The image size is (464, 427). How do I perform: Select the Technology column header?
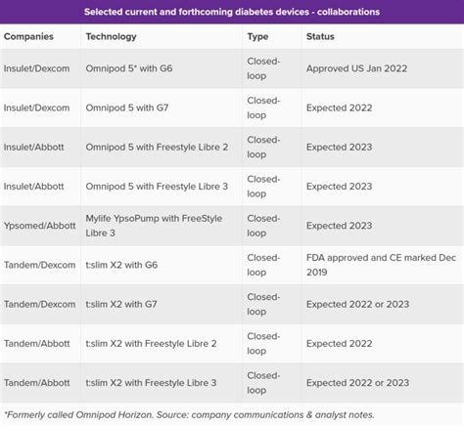tap(111, 36)
